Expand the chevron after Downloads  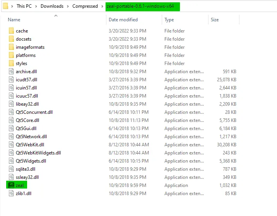[x=68, y=6]
